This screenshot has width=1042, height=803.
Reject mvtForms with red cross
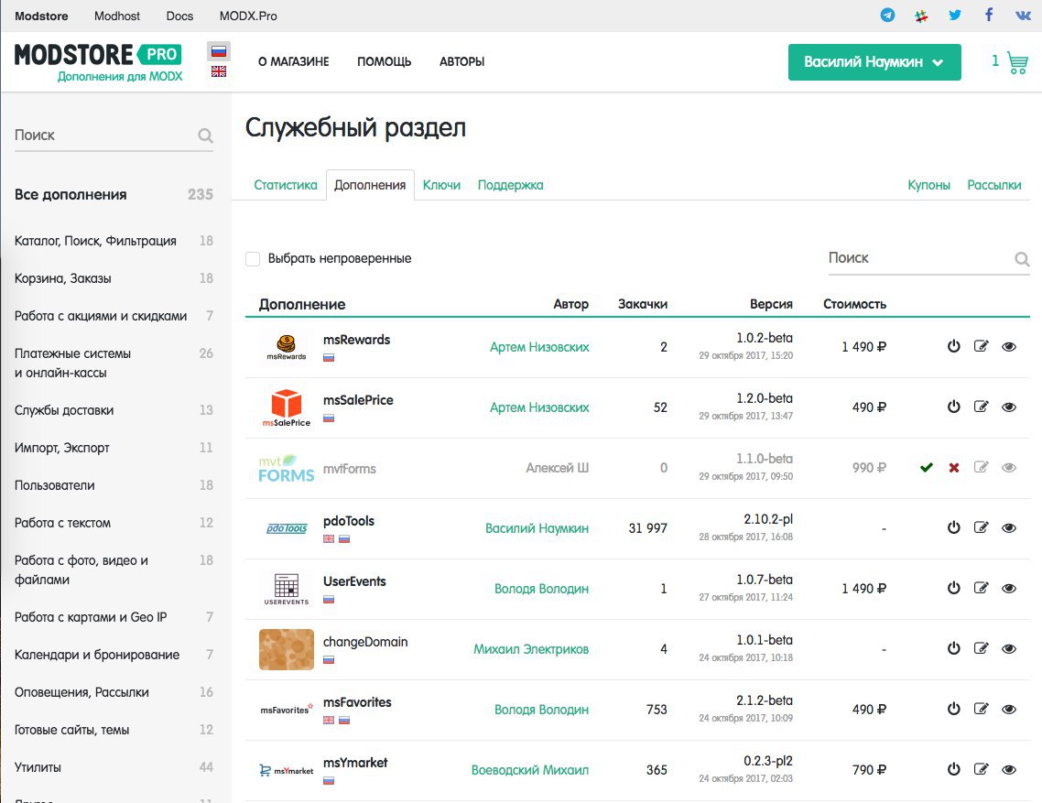954,468
